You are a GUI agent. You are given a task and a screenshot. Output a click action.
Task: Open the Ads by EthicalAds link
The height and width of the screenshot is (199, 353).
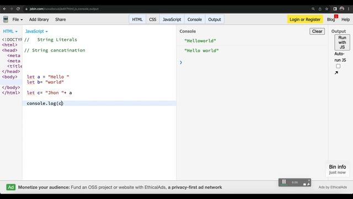(333, 187)
